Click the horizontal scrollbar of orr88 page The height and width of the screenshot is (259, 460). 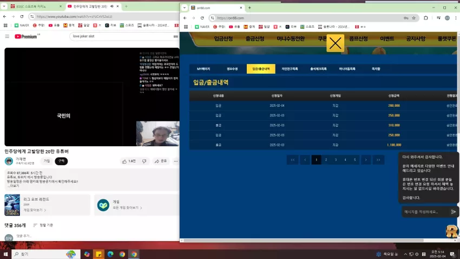click(x=304, y=240)
